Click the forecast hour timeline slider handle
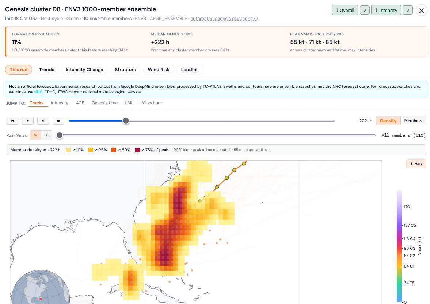 tap(126, 121)
